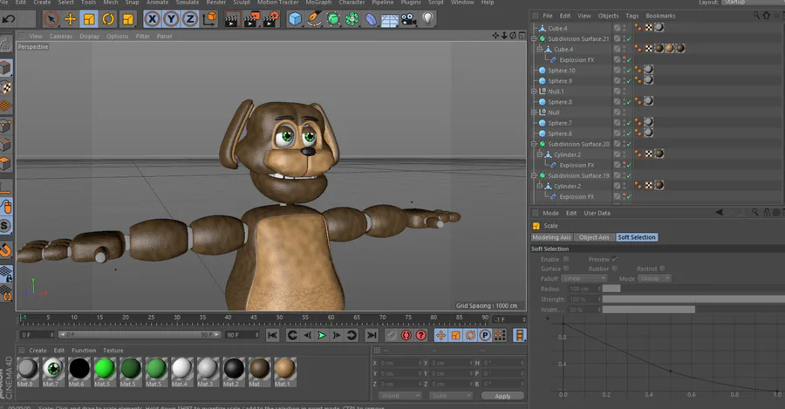This screenshot has height=409, width=785.
Task: Collapse Subdivision Surface.19 tree node
Action: click(x=534, y=175)
